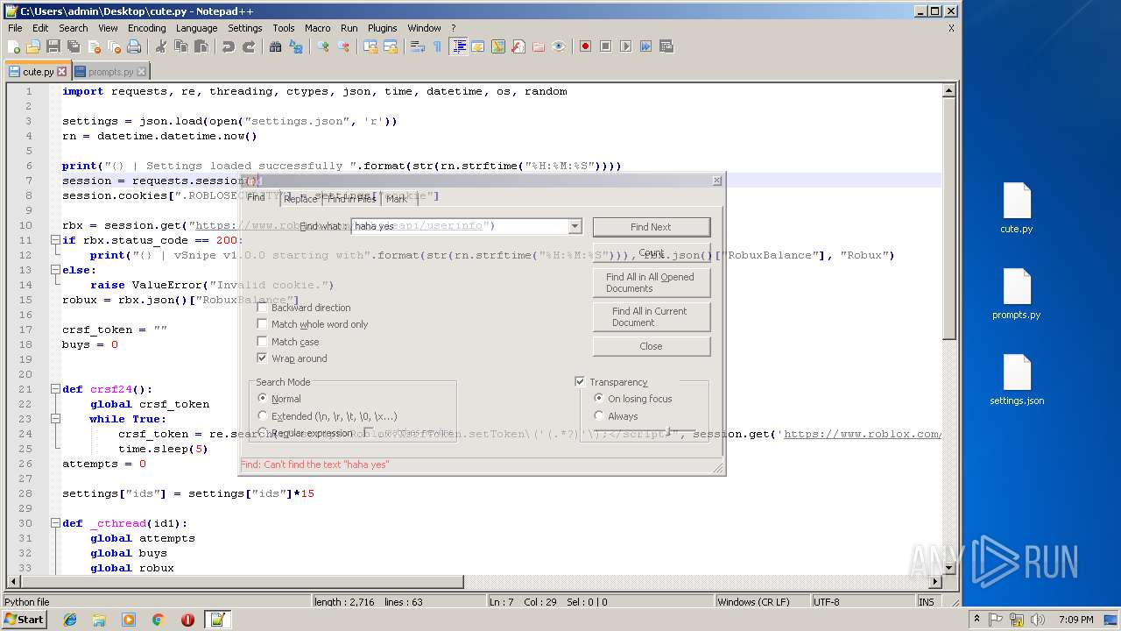This screenshot has width=1121, height=631.
Task: Choose On losing focus transparency option
Action: (599, 399)
